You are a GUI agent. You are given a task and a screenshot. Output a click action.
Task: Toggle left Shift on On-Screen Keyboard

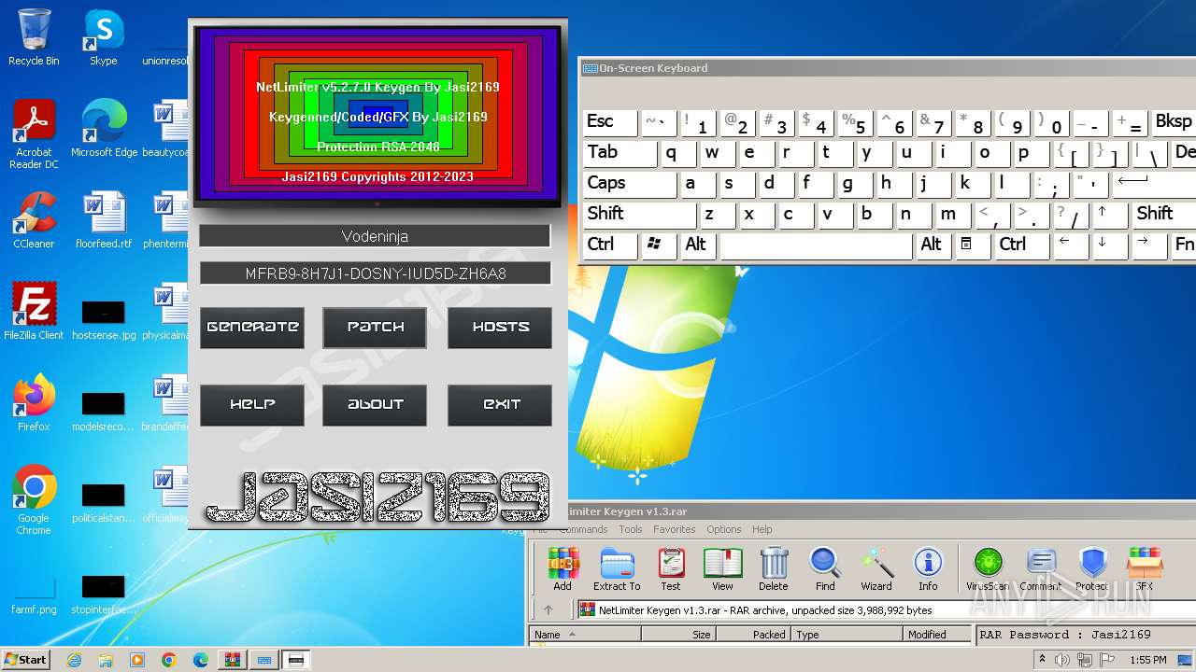point(639,215)
